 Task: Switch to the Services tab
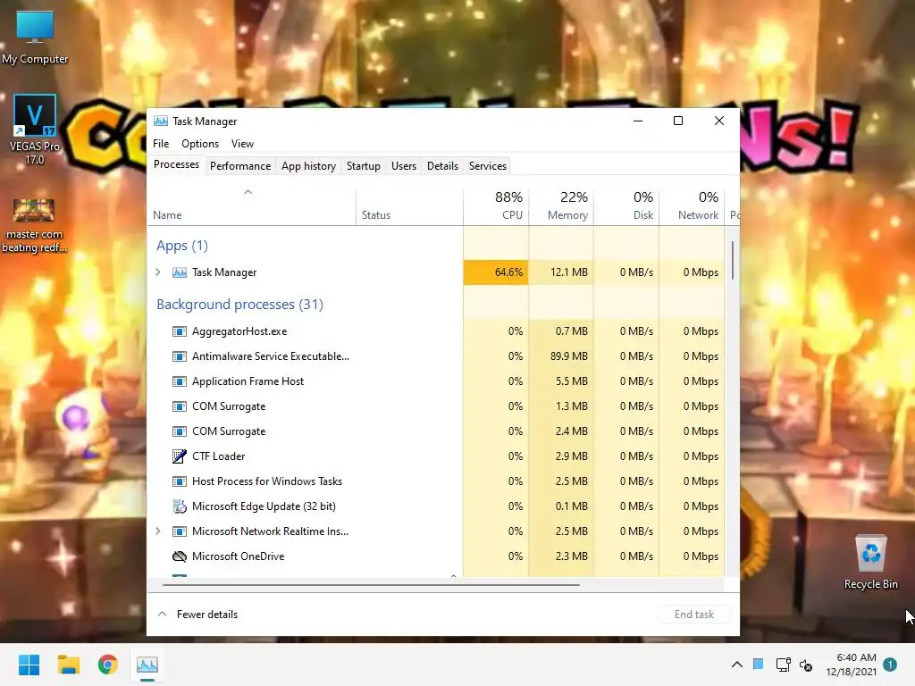point(488,166)
